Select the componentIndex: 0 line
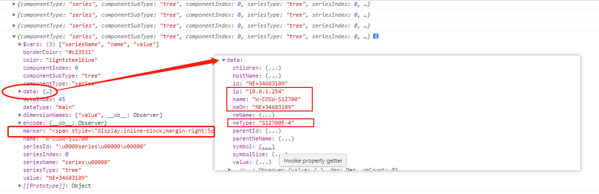599x194 pixels. click(x=51, y=68)
